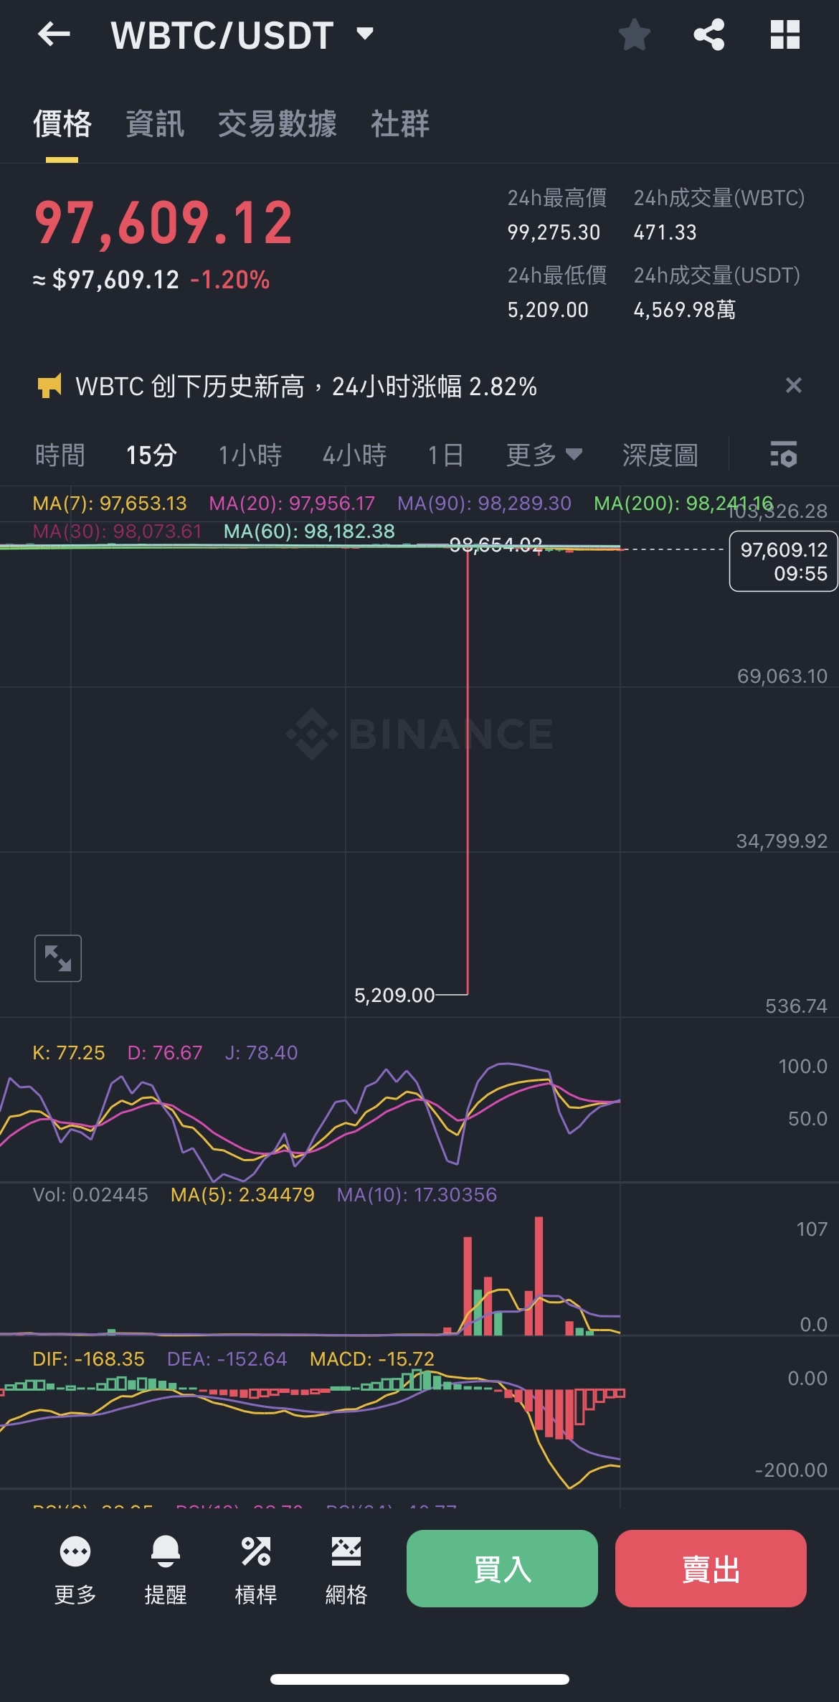Tap the Vol: 0.02445 label

tap(90, 1195)
